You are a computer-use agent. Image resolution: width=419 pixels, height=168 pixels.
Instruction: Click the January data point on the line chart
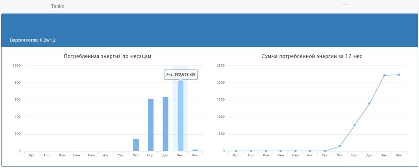click(384, 75)
